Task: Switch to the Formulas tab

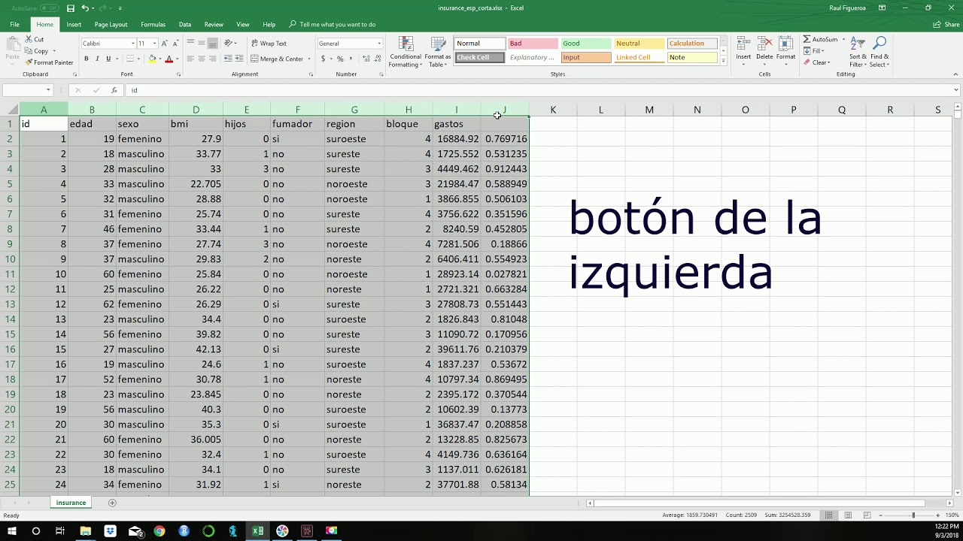Action: 153,25
